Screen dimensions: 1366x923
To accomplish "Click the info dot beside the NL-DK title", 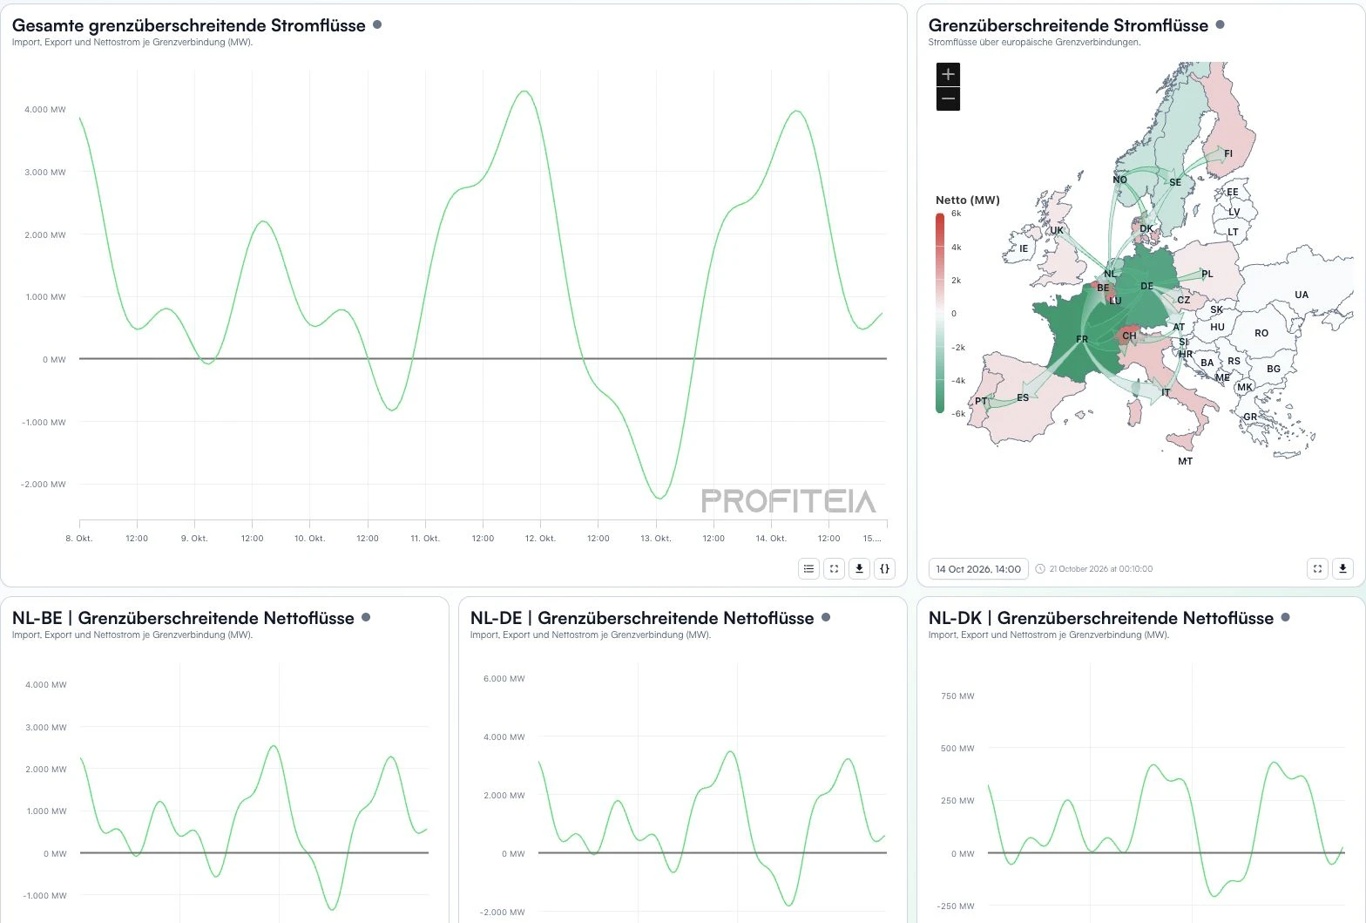I will coord(1285,617).
